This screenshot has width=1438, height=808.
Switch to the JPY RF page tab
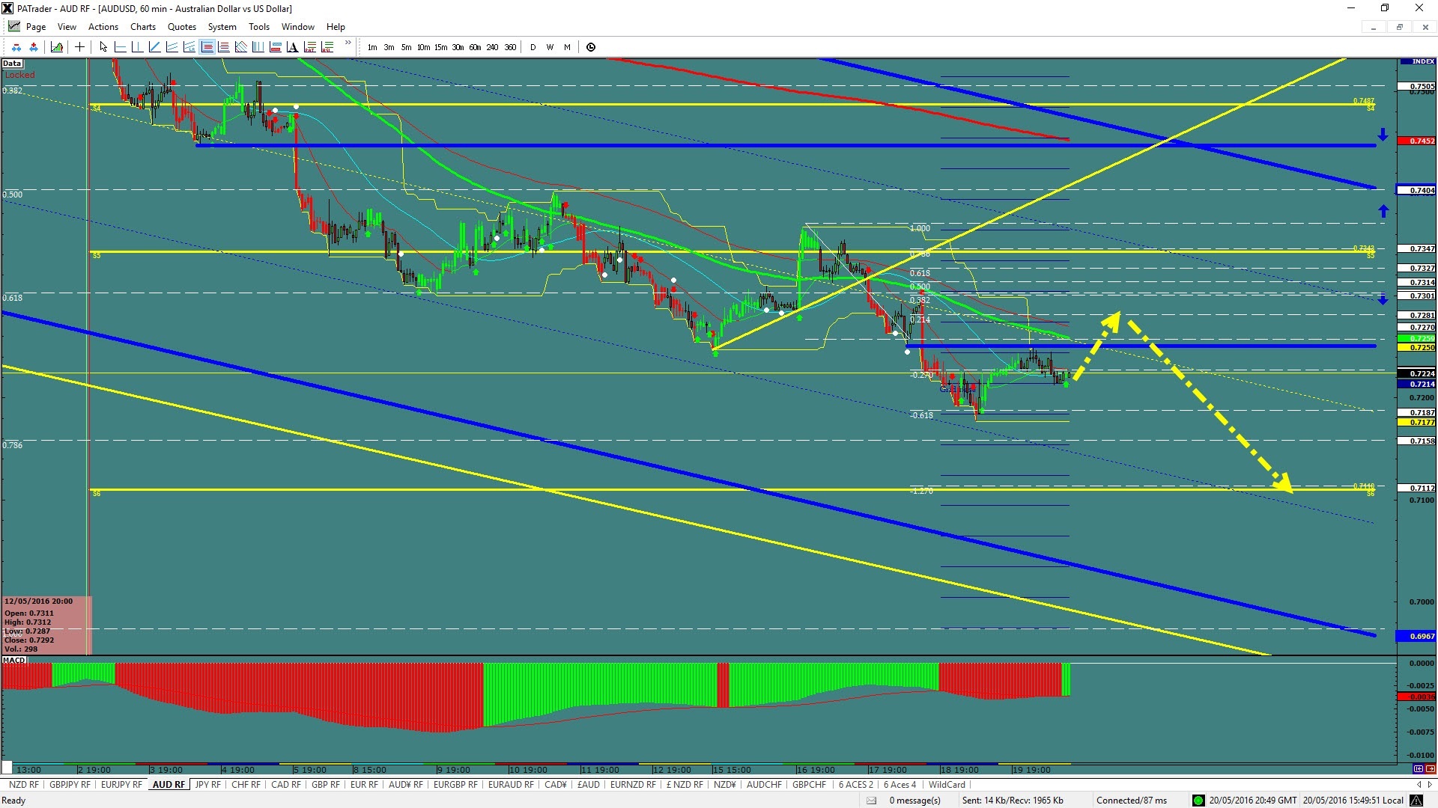(208, 785)
